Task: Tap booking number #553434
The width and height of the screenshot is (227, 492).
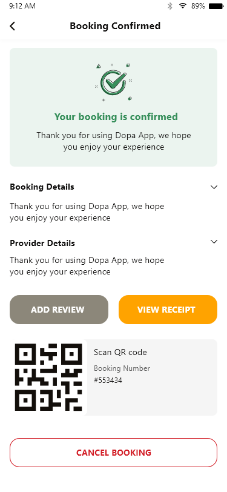Action: click(x=108, y=381)
